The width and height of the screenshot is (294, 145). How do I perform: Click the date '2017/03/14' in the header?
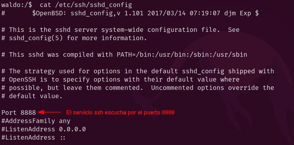pos(167,13)
